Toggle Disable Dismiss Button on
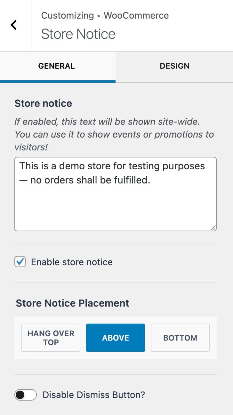The height and width of the screenshot is (415, 233). tap(26, 395)
